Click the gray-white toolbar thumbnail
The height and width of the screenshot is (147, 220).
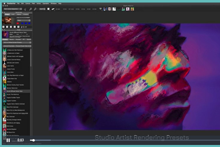click(x=114, y=9)
